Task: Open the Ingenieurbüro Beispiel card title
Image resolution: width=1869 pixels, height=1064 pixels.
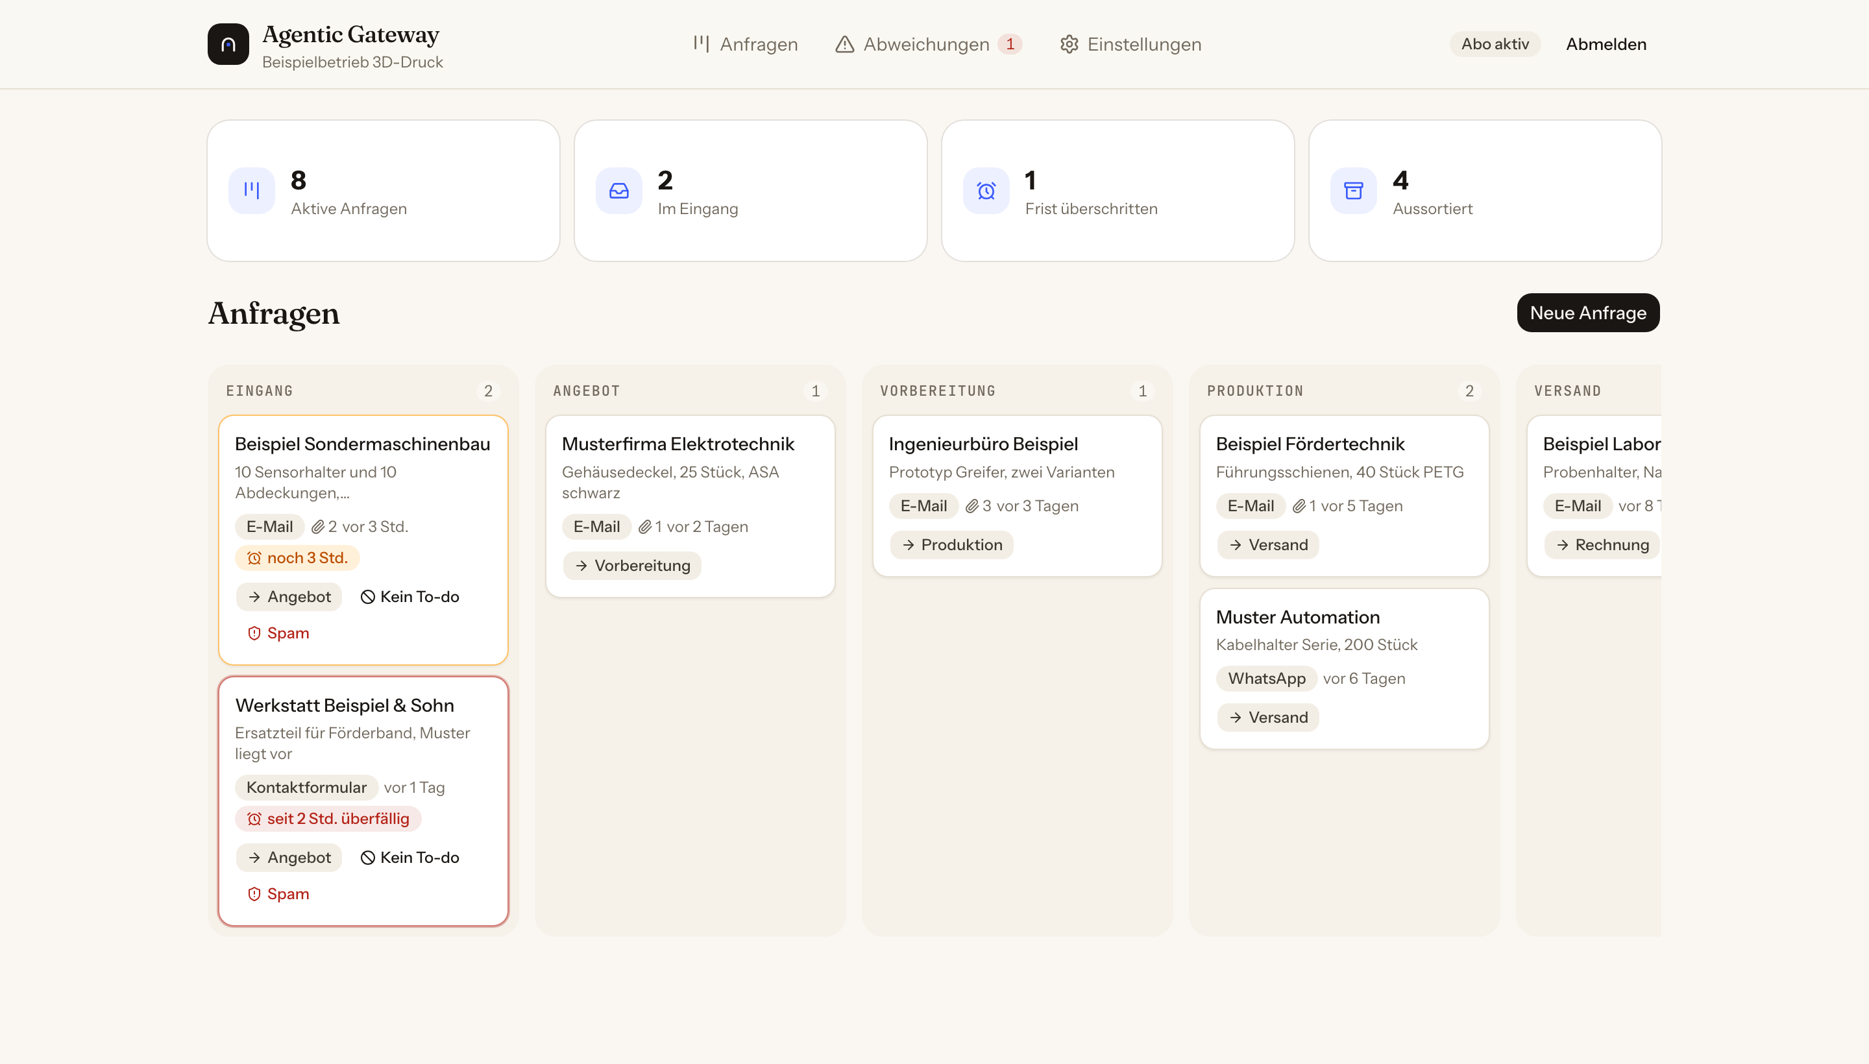Action: (x=983, y=444)
